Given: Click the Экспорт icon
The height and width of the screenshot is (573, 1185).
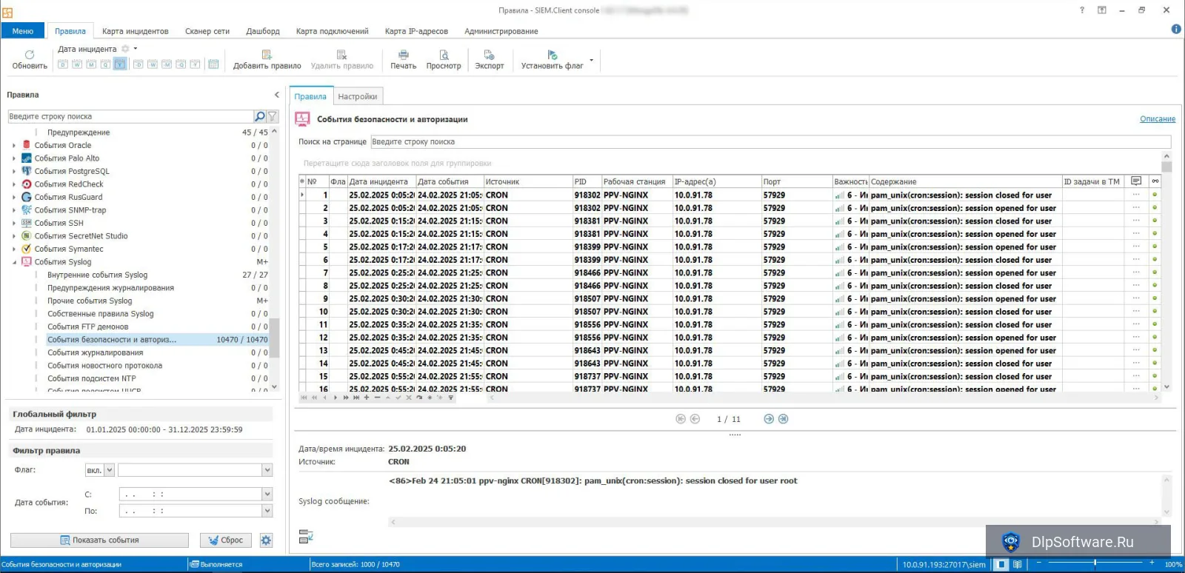Looking at the screenshot, I should click(489, 55).
